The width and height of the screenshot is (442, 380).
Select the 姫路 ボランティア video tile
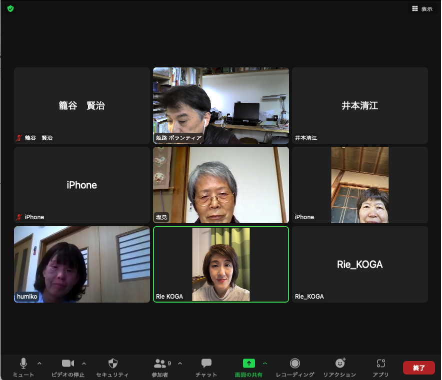[x=221, y=105]
